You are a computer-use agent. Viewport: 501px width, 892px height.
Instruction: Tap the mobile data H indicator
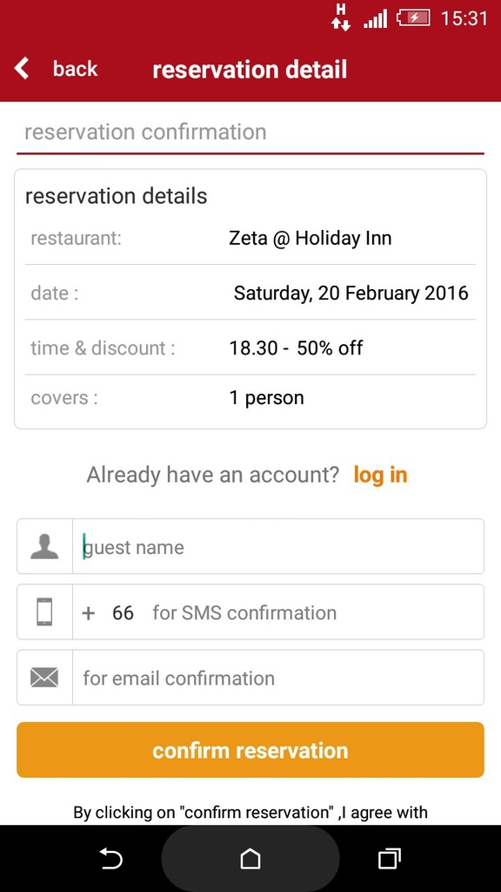(341, 17)
